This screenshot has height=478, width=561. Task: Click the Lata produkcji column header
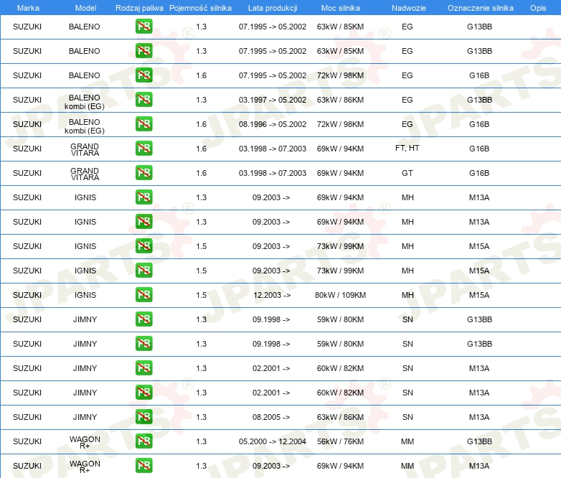coord(273,8)
